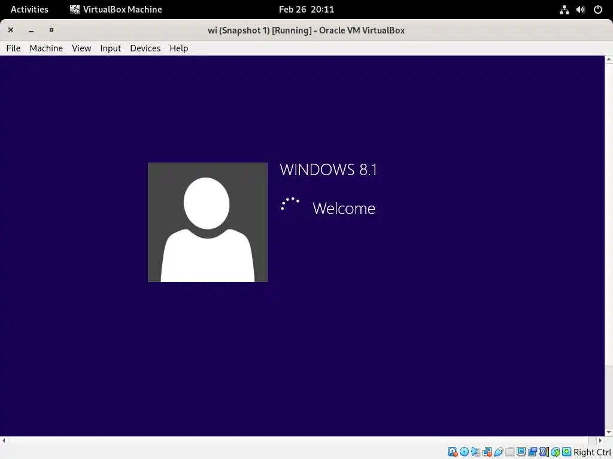Click the USB devices status icon
The width and height of the screenshot is (613, 459).
499,452
